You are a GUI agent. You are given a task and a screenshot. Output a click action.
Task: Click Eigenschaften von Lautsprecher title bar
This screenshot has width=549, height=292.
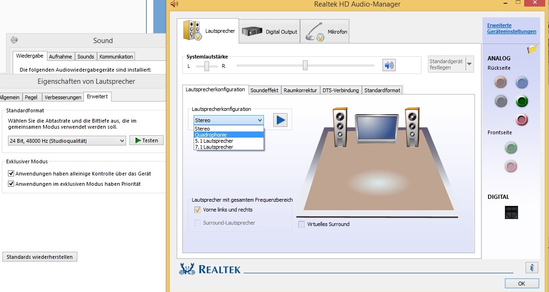[86, 81]
